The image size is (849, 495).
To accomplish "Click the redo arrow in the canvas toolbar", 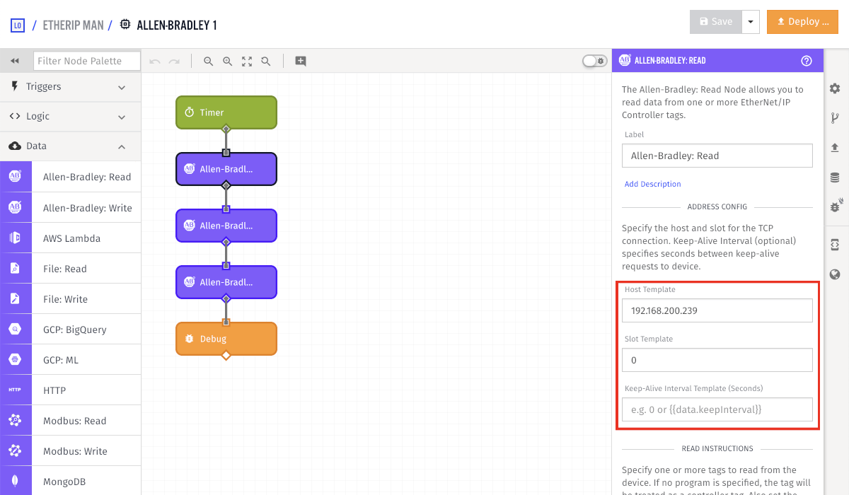I will click(174, 62).
